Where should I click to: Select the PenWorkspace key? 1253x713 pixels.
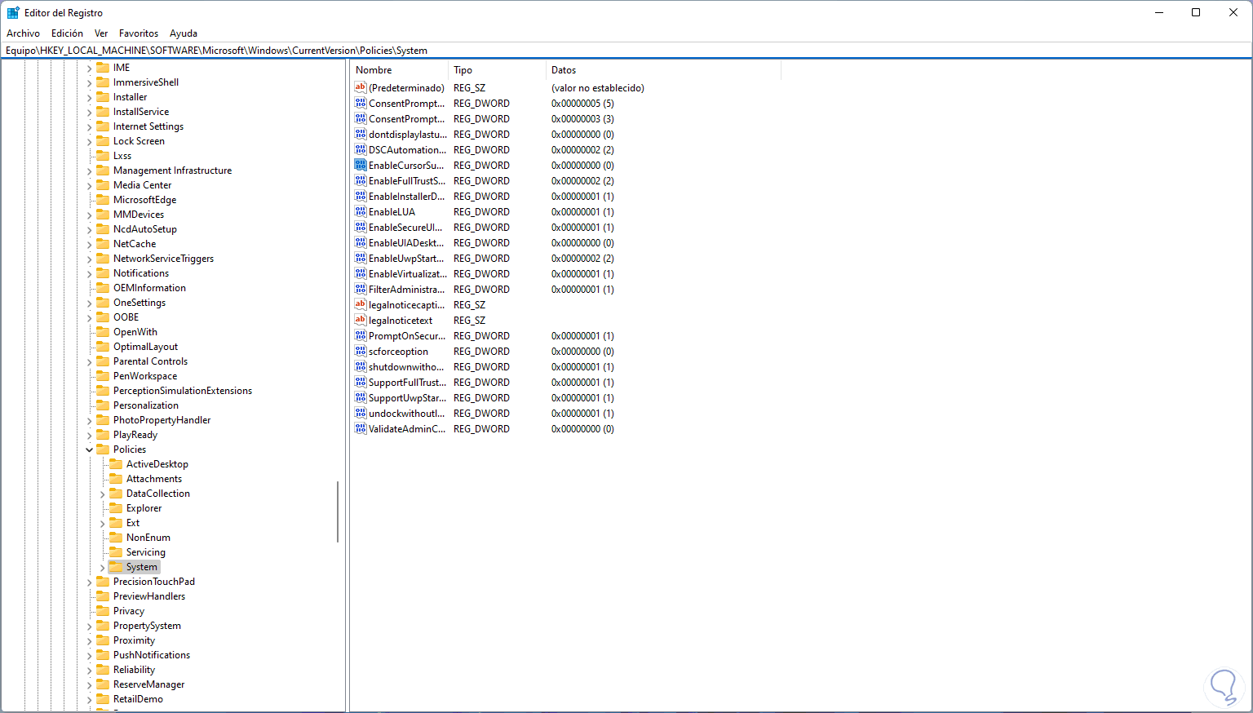pyautogui.click(x=145, y=376)
